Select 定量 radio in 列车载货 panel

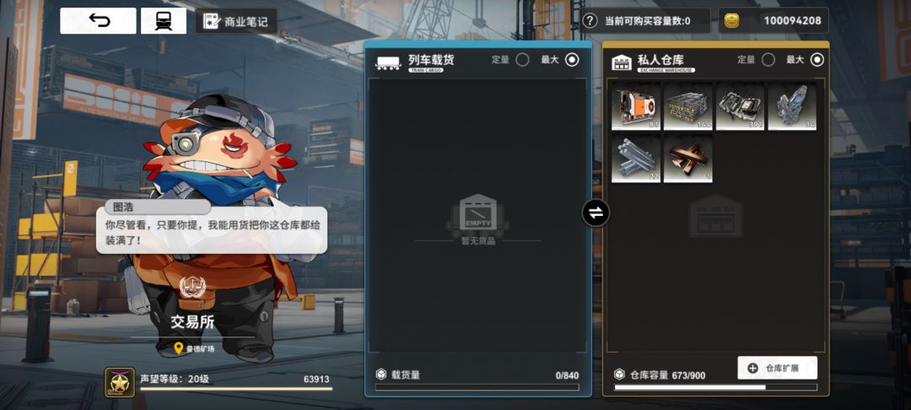(x=522, y=59)
